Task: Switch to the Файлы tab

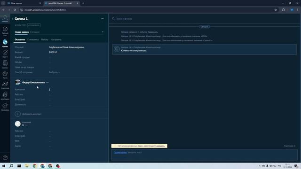Action: 45,39
